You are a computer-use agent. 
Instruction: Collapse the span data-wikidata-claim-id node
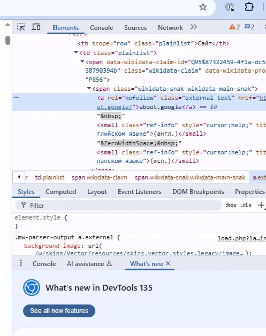(82, 62)
